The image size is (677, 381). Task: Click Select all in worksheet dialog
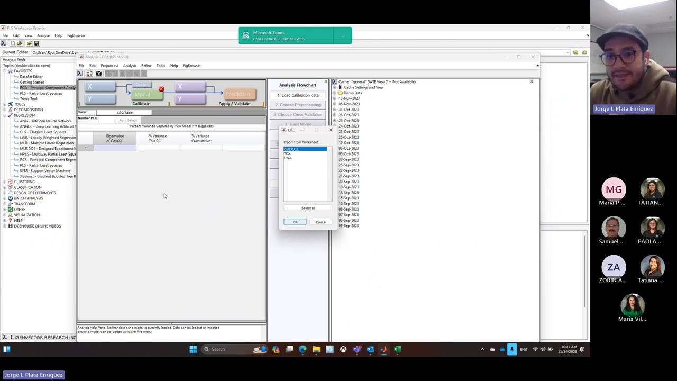coord(308,208)
